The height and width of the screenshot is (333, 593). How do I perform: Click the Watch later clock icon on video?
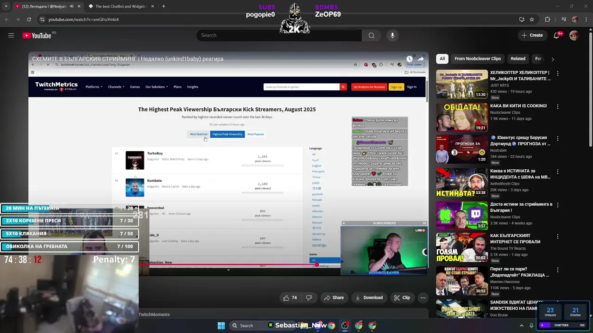[x=410, y=59]
